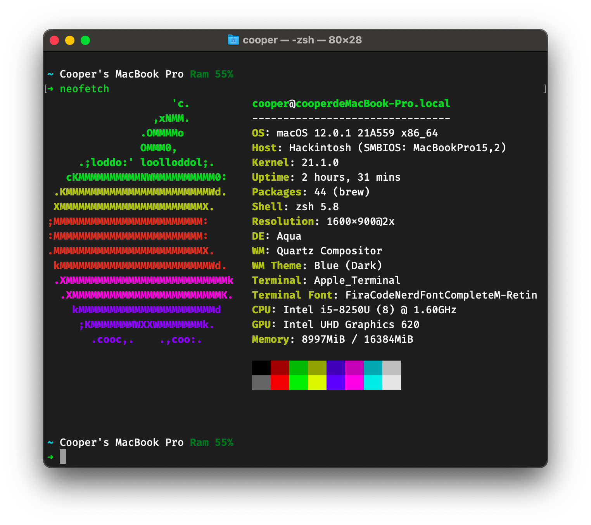Click the blinking cursor at the bottom prompt
591x525 pixels.
tap(63, 457)
